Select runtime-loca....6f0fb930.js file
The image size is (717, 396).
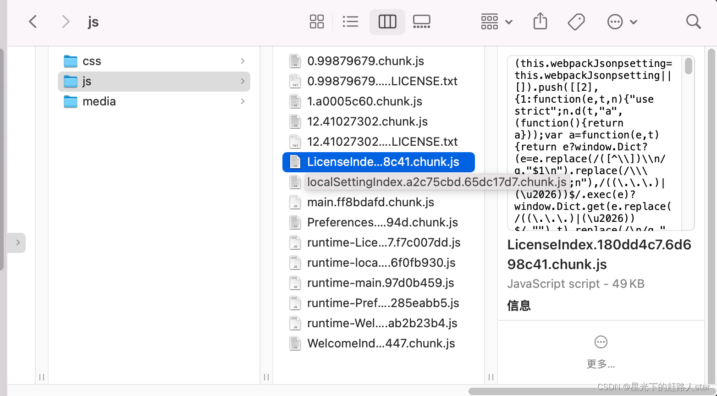point(379,263)
